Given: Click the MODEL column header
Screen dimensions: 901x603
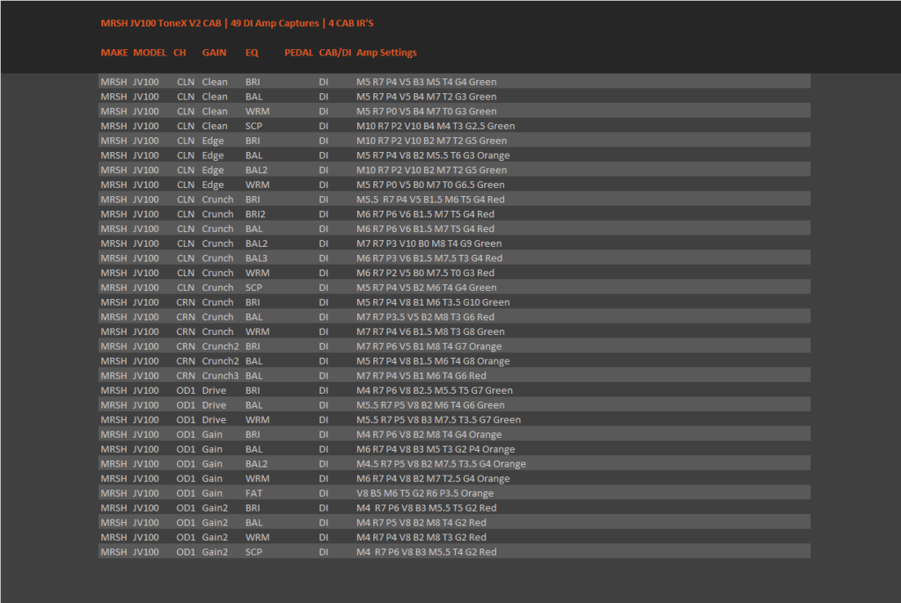Looking at the screenshot, I should [150, 53].
